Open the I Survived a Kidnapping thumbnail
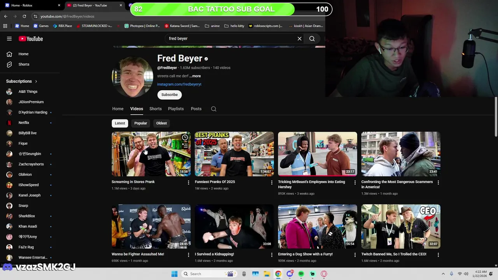Image resolution: width=498 pixels, height=280 pixels. click(234, 226)
